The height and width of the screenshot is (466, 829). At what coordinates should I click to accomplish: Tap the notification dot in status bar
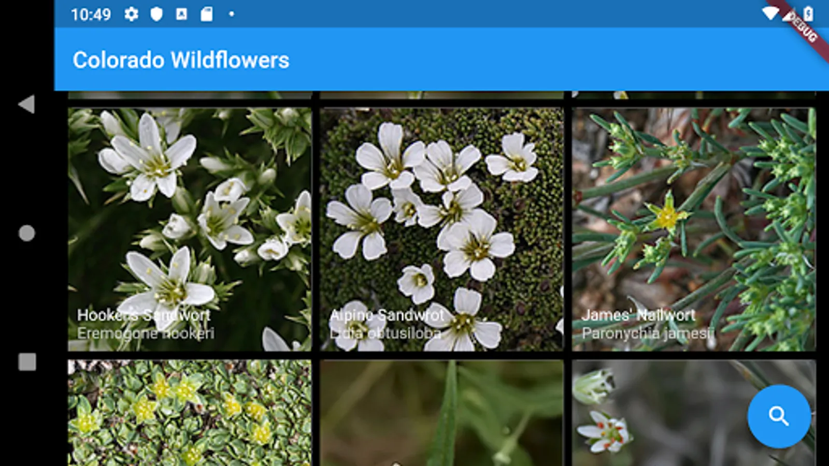(x=232, y=14)
